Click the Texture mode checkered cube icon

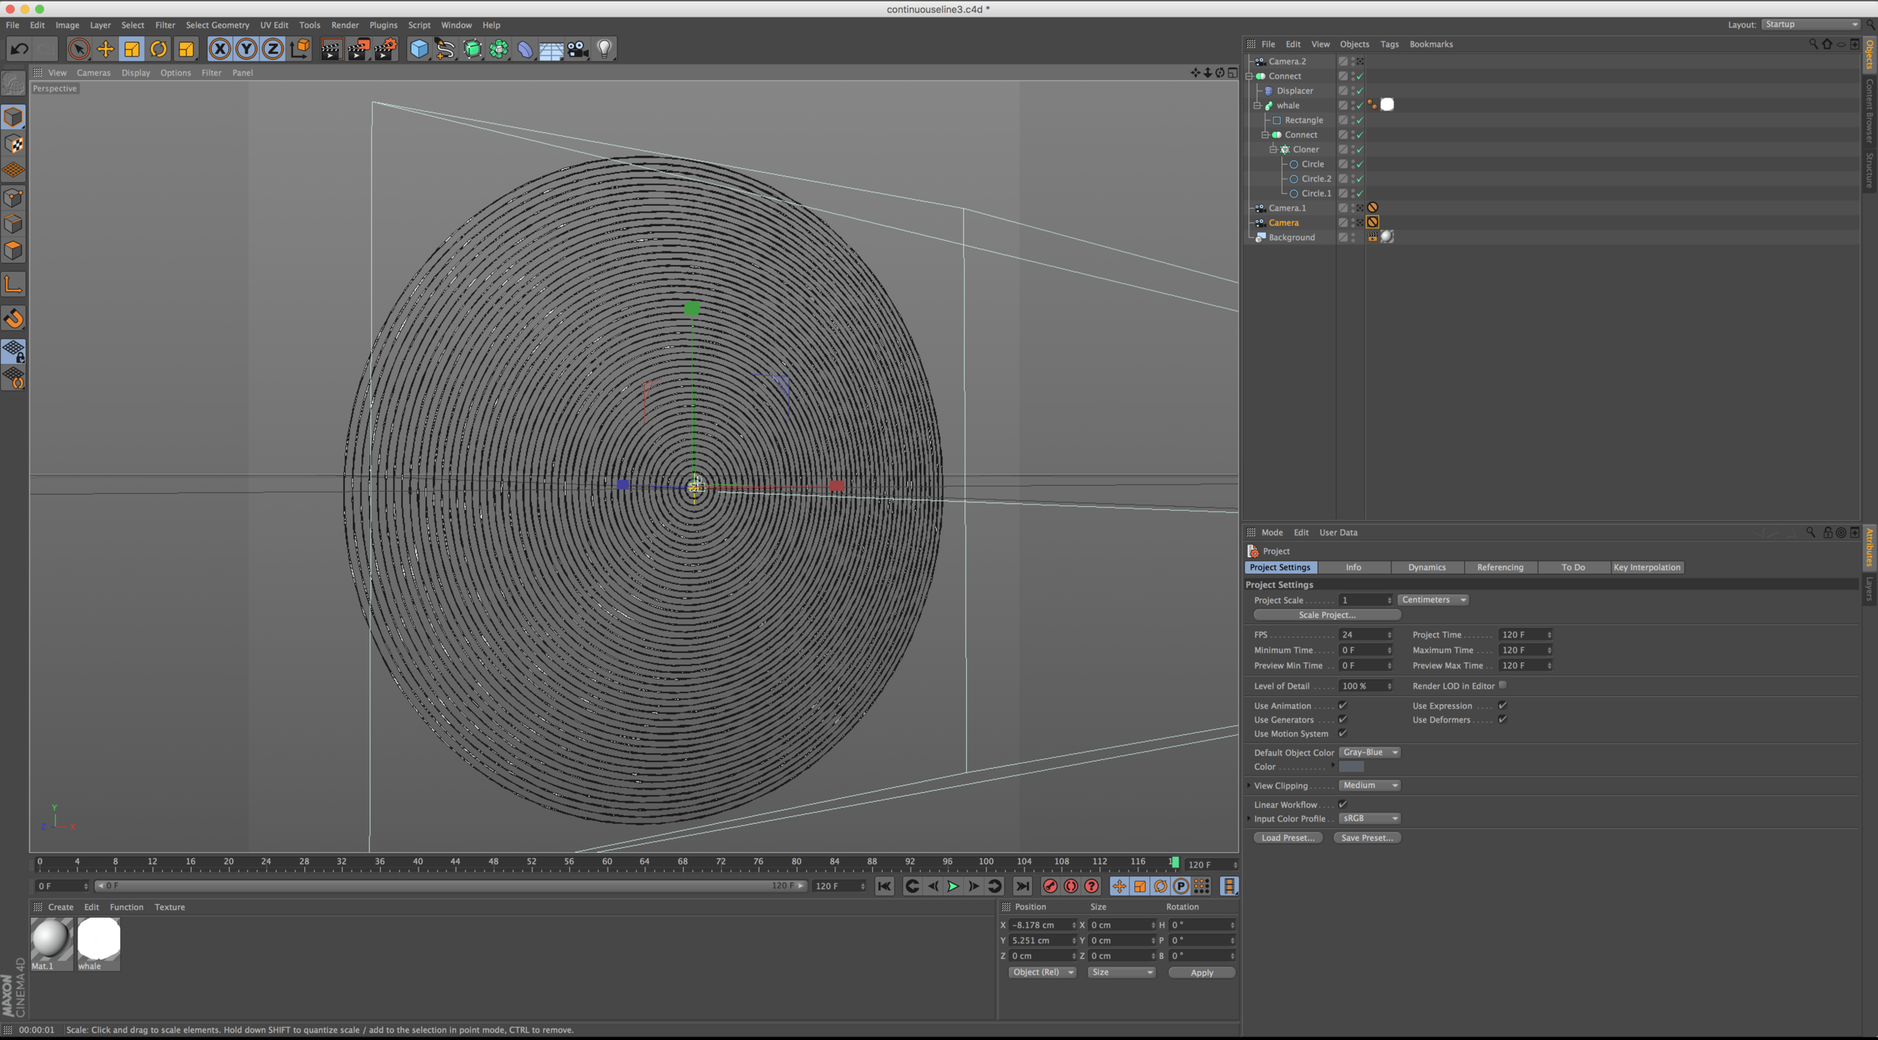[14, 143]
